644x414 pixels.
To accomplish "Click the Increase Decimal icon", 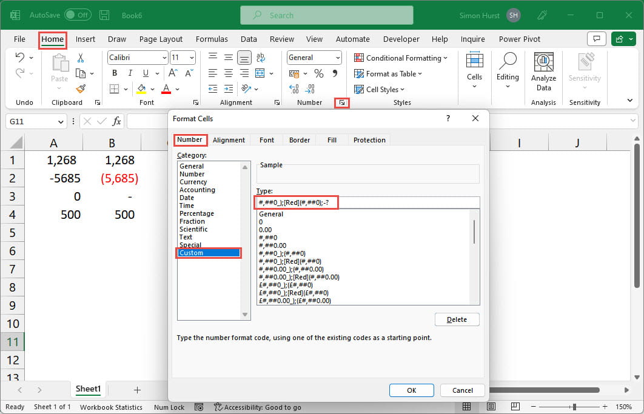I will tap(294, 89).
